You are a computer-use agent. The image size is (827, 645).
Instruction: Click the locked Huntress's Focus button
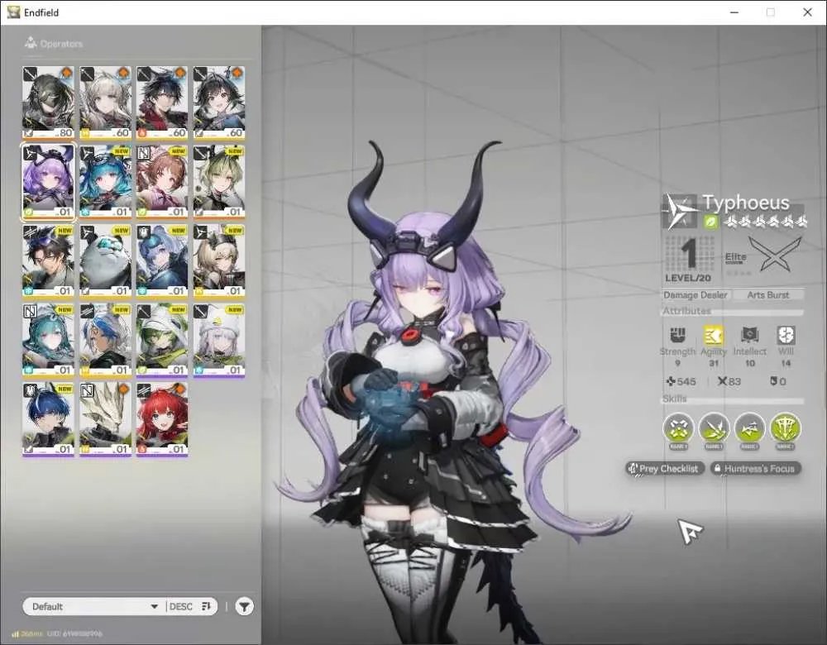click(755, 468)
